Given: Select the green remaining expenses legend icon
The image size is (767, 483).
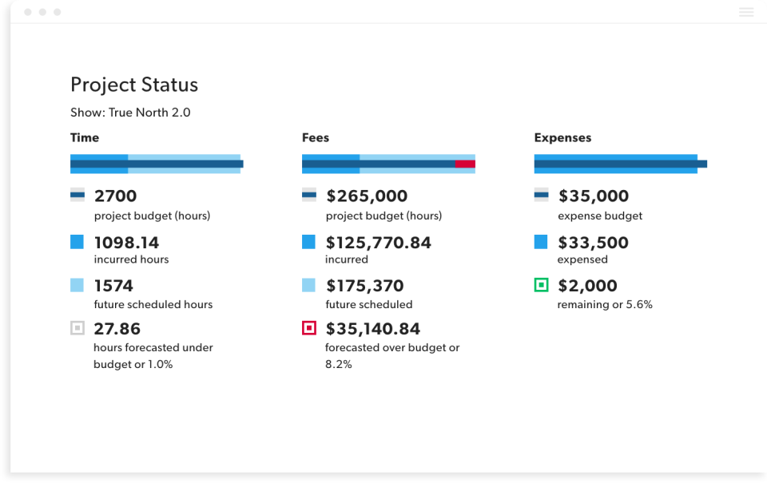Looking at the screenshot, I should pos(541,284).
